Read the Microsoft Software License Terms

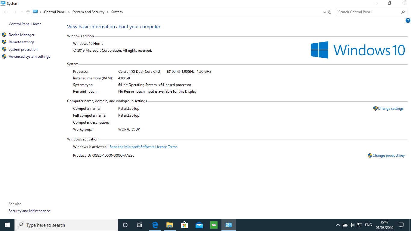pos(143,147)
